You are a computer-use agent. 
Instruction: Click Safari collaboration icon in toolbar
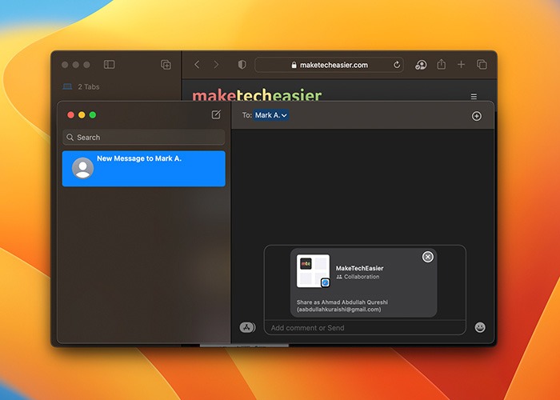pyautogui.click(x=421, y=65)
